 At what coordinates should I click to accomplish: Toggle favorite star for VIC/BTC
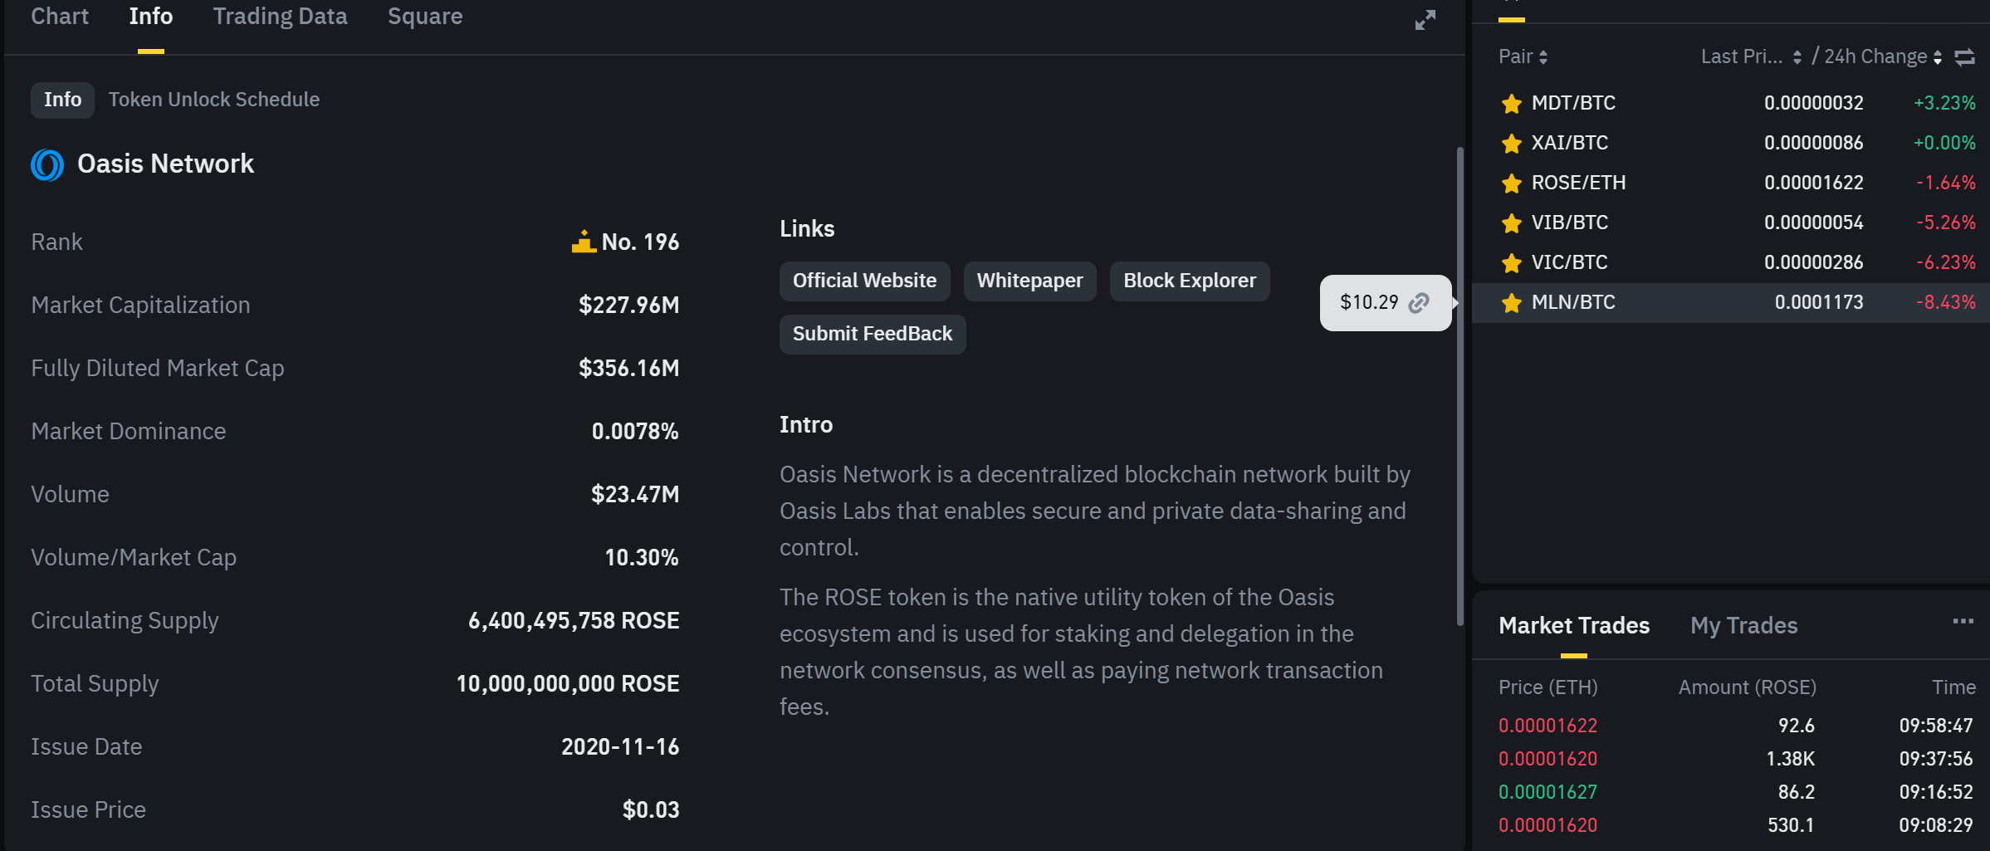1511,262
